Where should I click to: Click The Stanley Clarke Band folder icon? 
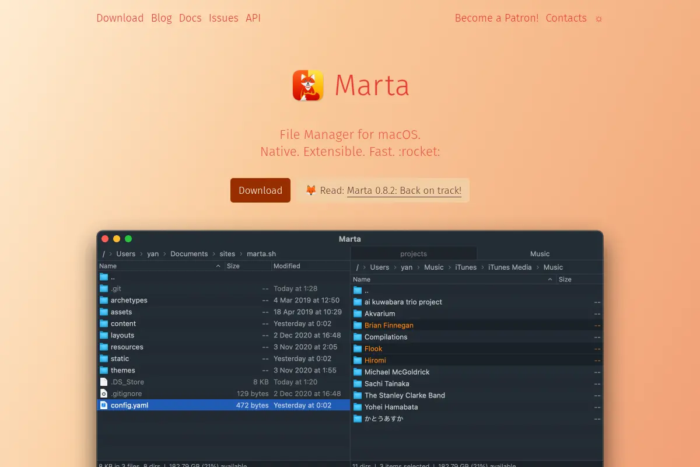pyautogui.click(x=358, y=395)
